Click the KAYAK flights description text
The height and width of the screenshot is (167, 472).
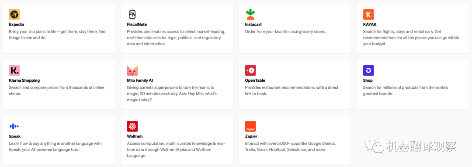pyautogui.click(x=411, y=38)
